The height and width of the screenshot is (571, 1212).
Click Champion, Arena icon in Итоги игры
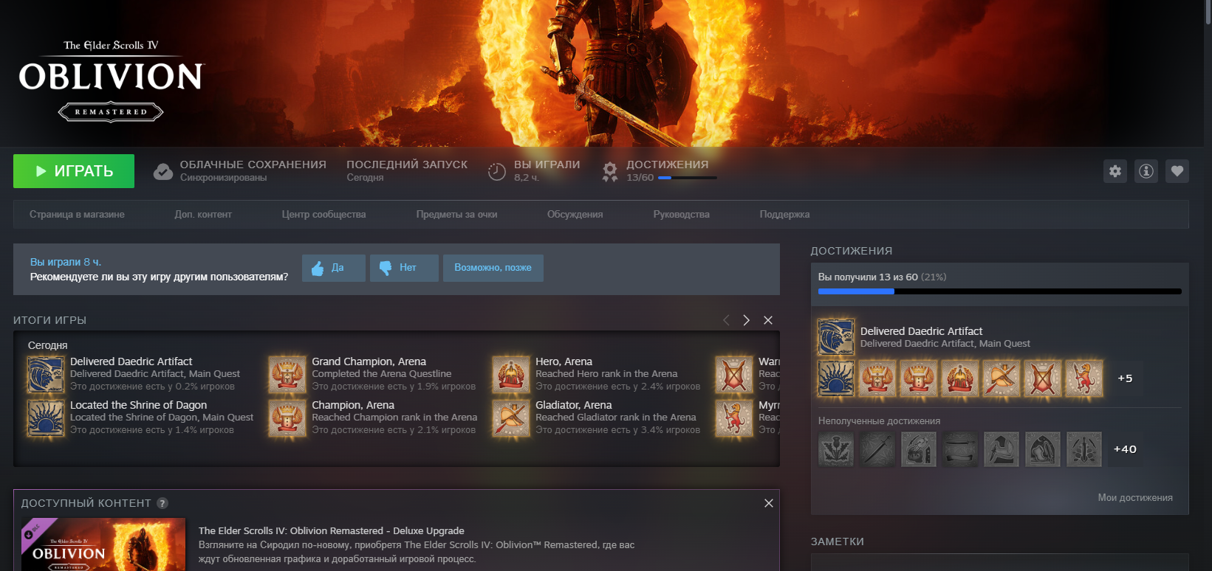pos(287,418)
